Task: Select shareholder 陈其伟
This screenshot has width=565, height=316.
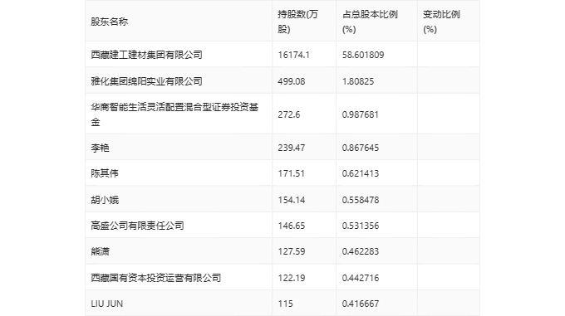Action: coord(105,173)
